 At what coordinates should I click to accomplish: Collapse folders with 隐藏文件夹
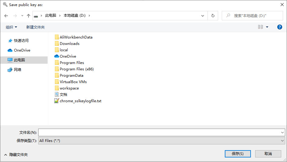[x=16, y=155]
